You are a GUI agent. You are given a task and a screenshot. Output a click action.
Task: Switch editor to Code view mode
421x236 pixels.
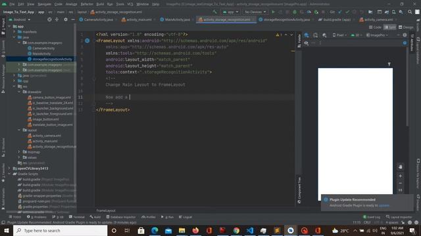click(x=375, y=28)
